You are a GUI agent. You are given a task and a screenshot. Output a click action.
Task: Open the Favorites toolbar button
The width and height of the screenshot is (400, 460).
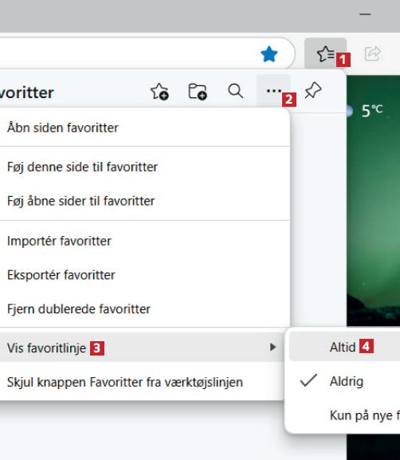[326, 53]
